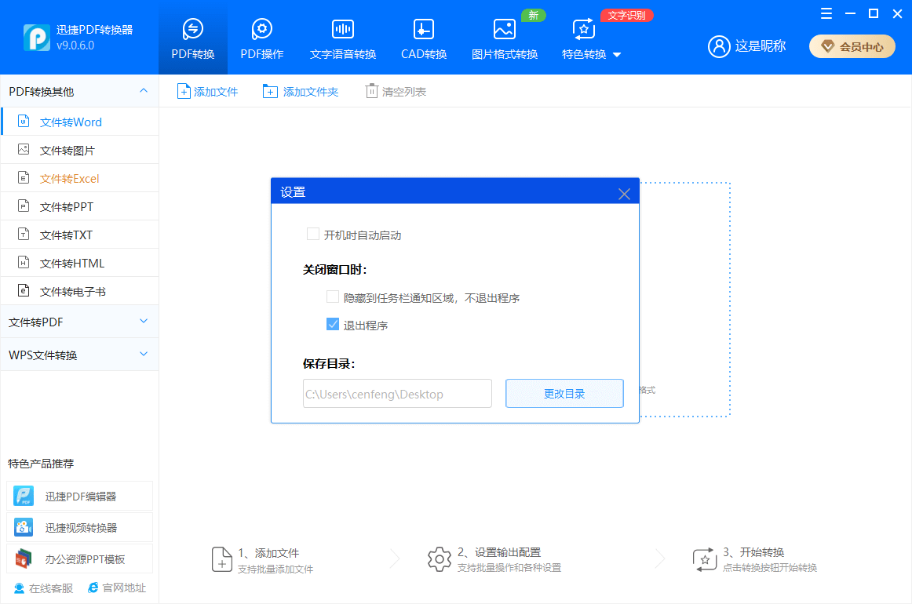Toggle the 退出程序 checkbox

(333, 325)
